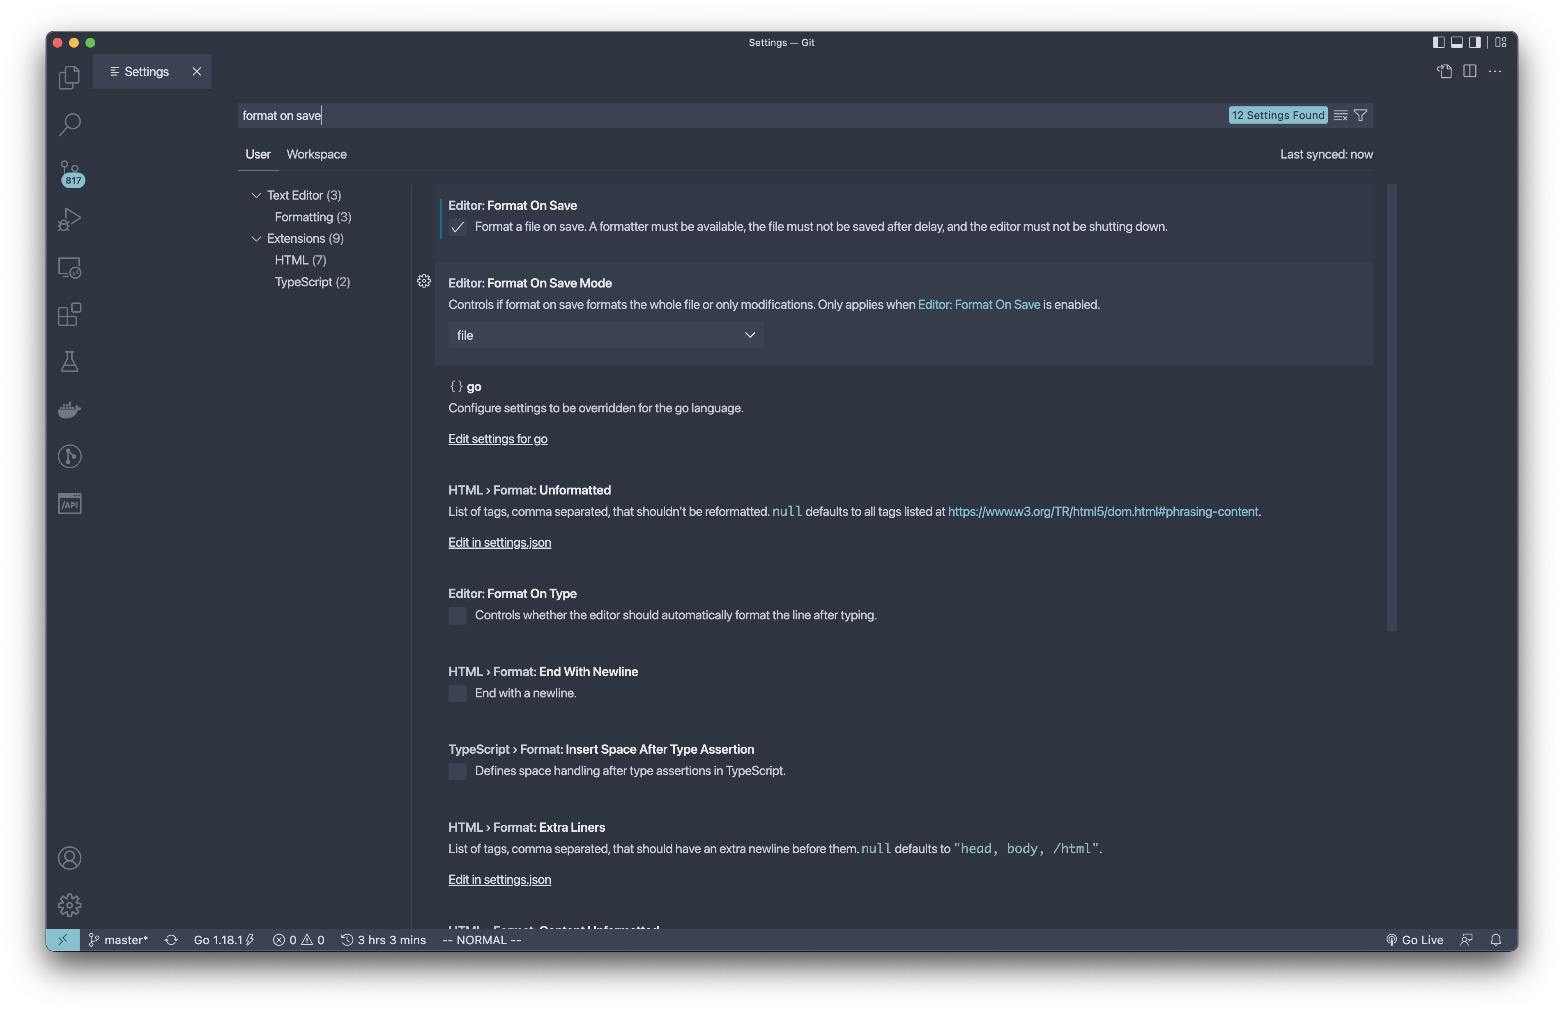Screen dimensions: 1564x1012
Task: Click Edit settings for go link
Action: point(497,439)
